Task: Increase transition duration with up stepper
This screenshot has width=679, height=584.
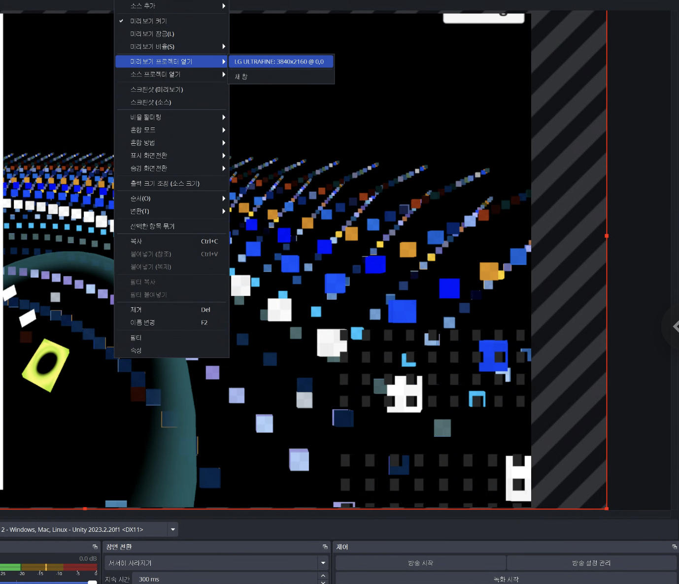Action: (323, 576)
